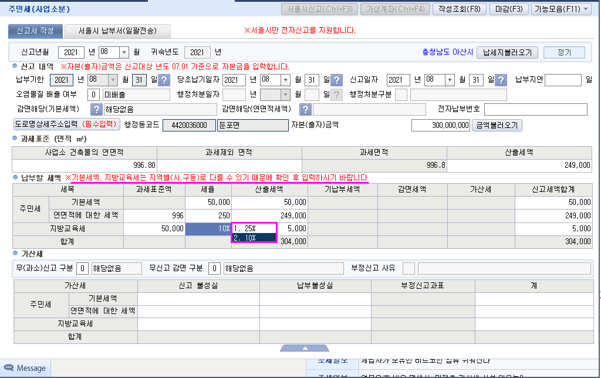Click the 납부지연 days input field

pyautogui.click(x=563, y=80)
